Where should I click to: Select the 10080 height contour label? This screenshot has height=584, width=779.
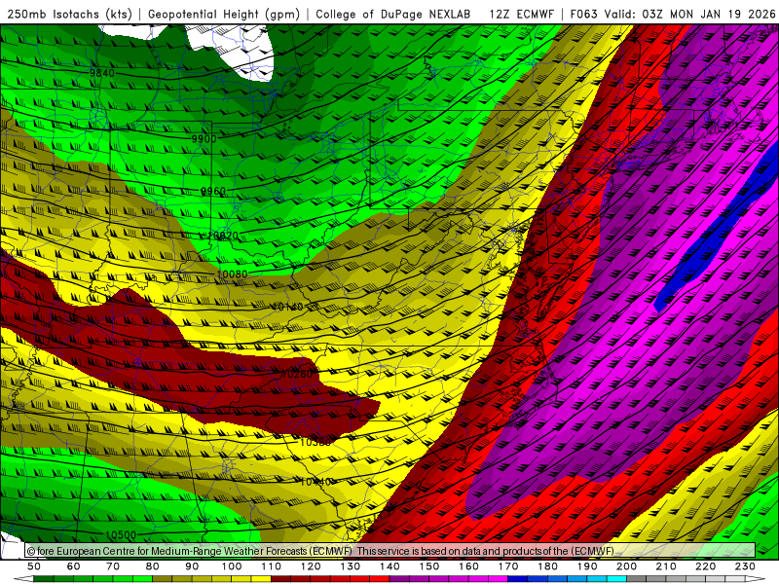coord(232,274)
